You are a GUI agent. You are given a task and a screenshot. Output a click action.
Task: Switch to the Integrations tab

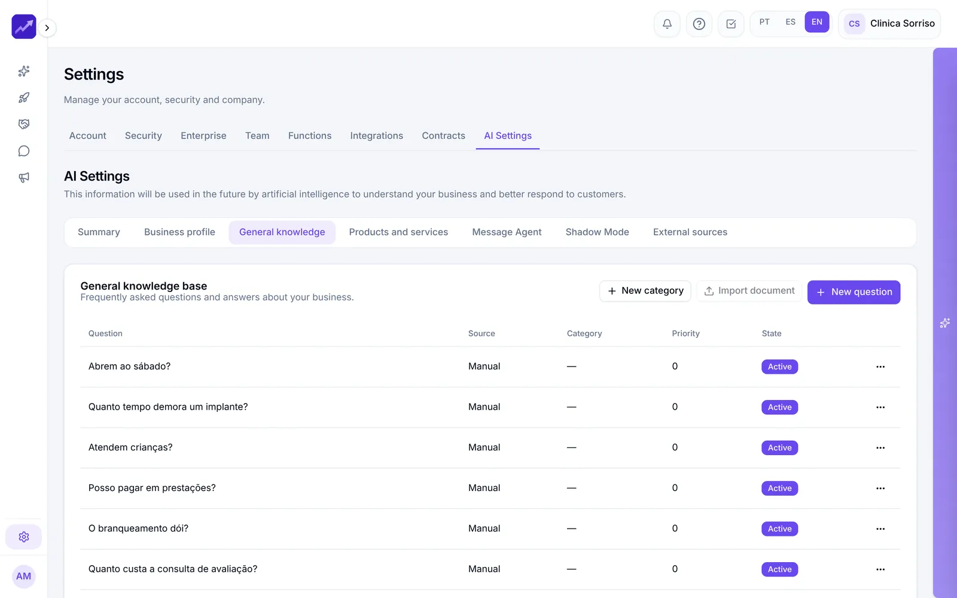(x=377, y=136)
